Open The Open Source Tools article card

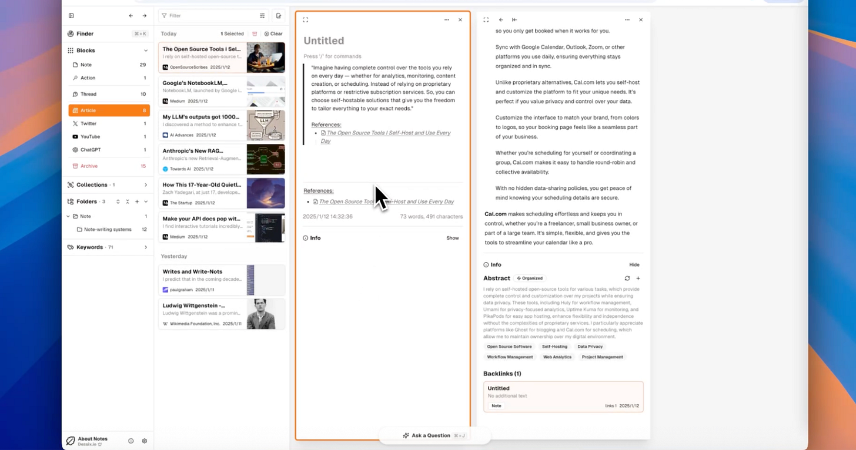[x=222, y=58]
